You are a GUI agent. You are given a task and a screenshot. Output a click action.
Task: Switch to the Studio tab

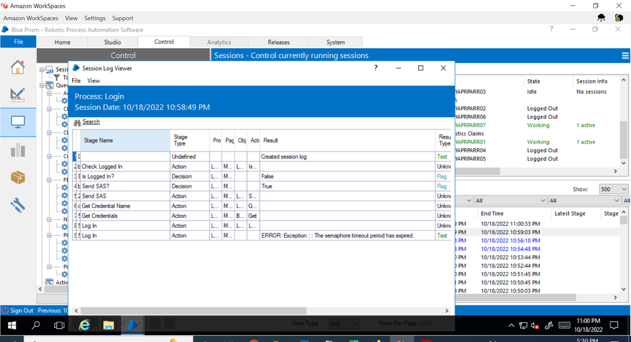pos(112,42)
